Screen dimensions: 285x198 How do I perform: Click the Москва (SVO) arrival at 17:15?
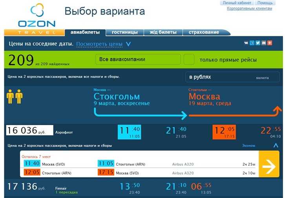point(127,173)
